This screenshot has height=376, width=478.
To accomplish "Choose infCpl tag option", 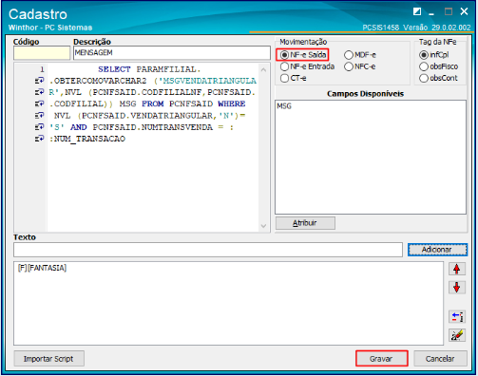I will (434, 55).
